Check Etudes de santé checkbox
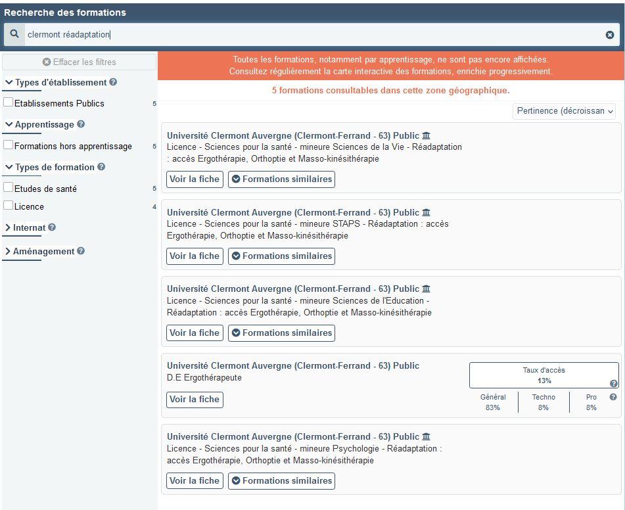Screen dimensions: 625x510 pyautogui.click(x=8, y=187)
